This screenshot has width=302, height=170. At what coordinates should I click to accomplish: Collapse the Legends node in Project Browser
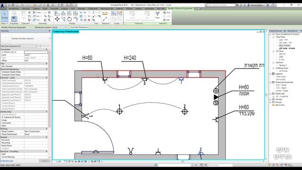pos(270,74)
